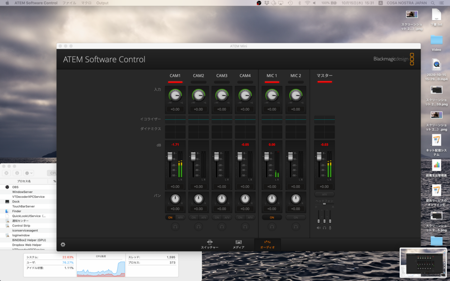Toggle the master AFV button
The width and height of the screenshot is (450, 281).
pyautogui.click(x=324, y=194)
